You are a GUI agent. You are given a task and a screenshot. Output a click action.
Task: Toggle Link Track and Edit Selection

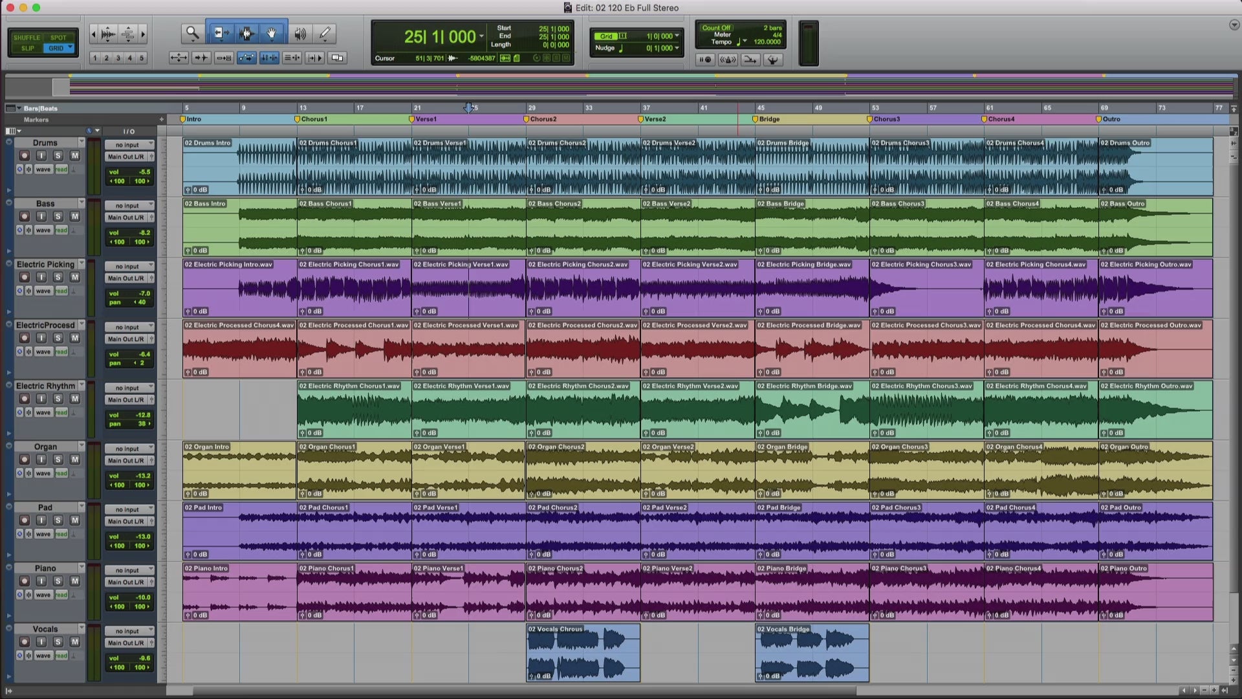(292, 58)
